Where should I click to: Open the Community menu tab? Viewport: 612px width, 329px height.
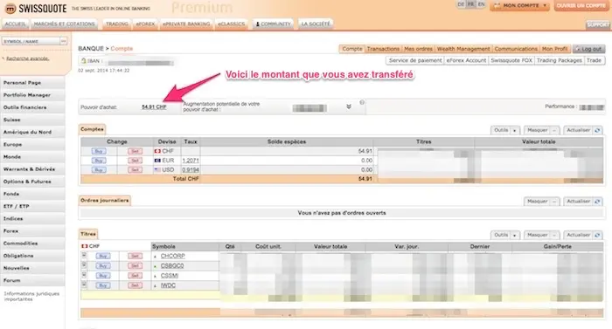click(x=273, y=24)
